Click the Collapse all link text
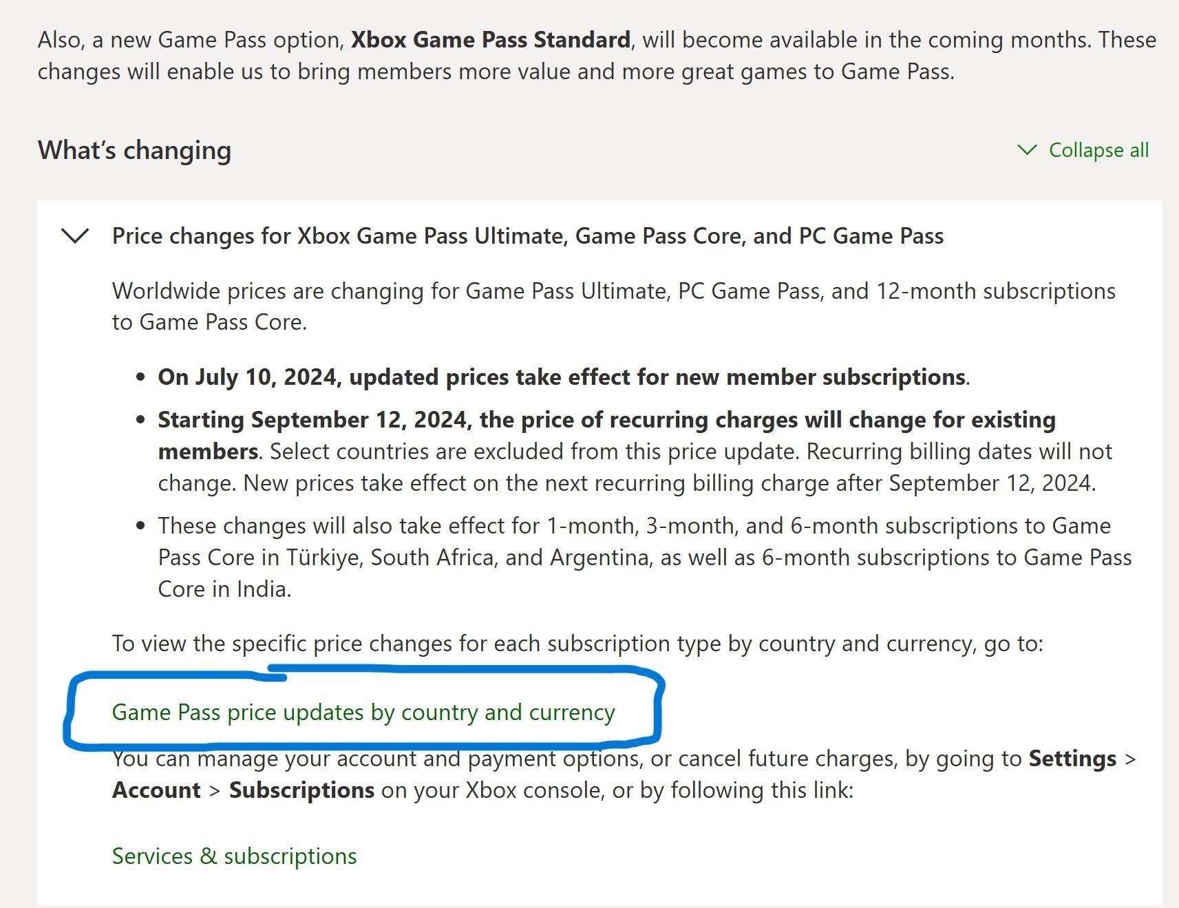 point(1098,150)
